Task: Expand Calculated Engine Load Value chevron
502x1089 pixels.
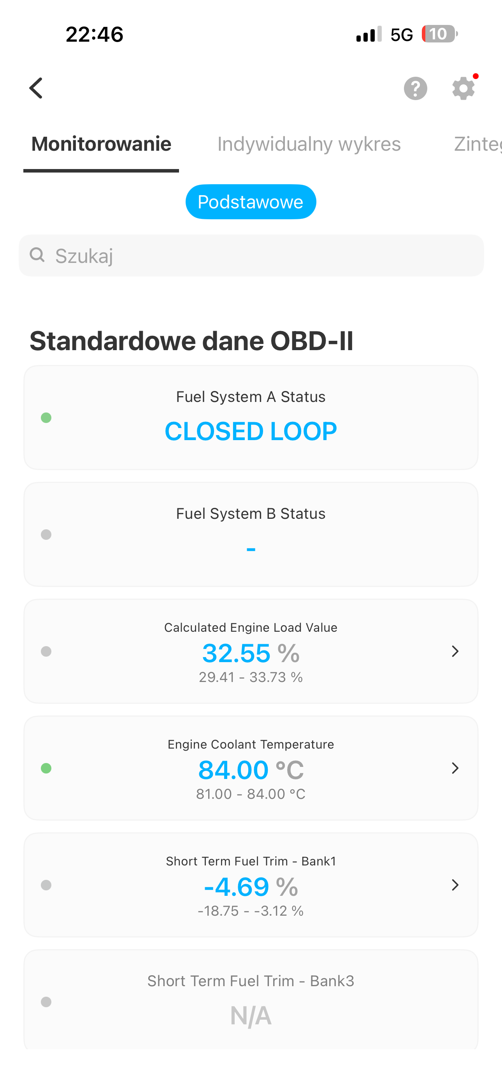Action: click(x=455, y=652)
